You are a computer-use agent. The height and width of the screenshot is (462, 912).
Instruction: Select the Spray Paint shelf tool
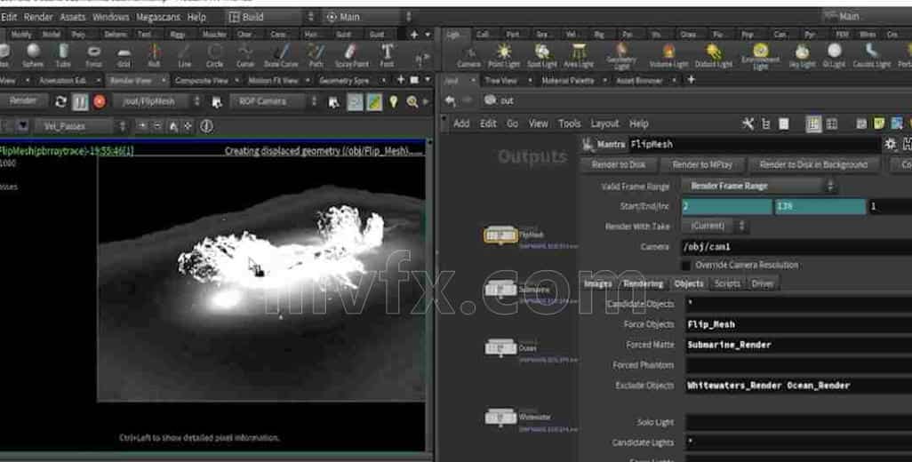[351, 54]
